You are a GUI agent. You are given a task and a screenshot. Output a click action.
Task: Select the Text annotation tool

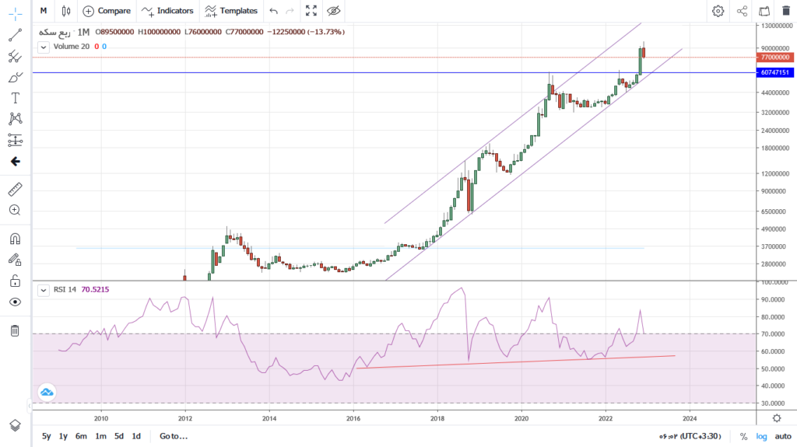(16, 98)
